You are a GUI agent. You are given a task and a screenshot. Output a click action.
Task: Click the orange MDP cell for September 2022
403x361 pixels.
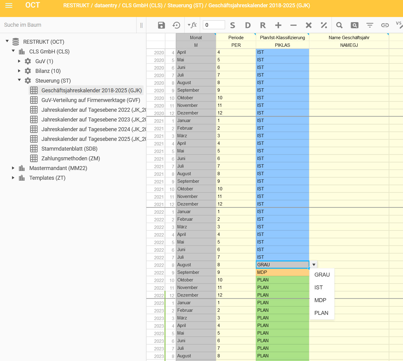(x=282, y=272)
